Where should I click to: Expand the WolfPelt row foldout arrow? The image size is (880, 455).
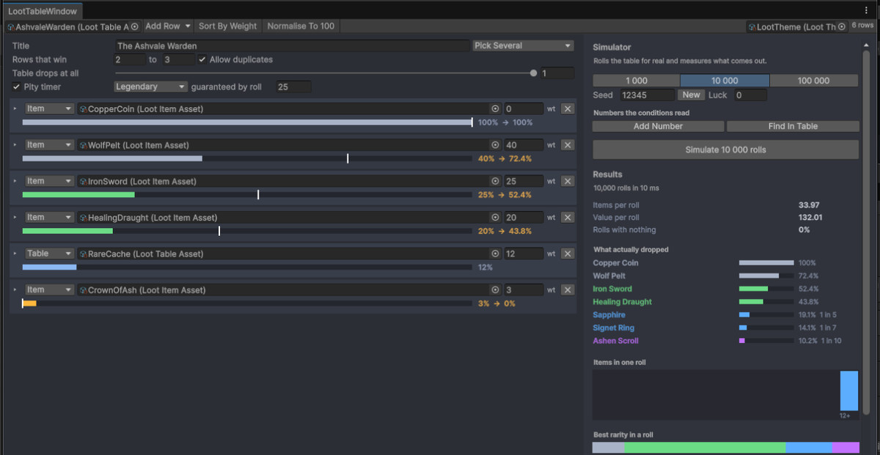[x=15, y=145]
